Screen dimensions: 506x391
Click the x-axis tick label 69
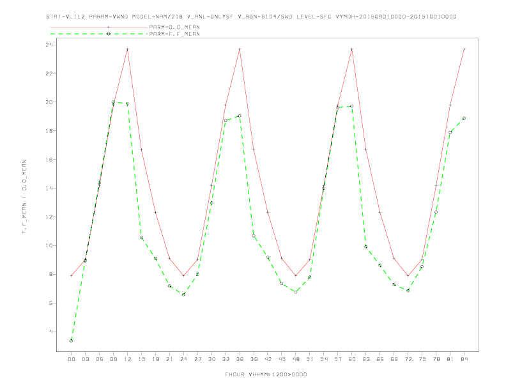pos(394,359)
